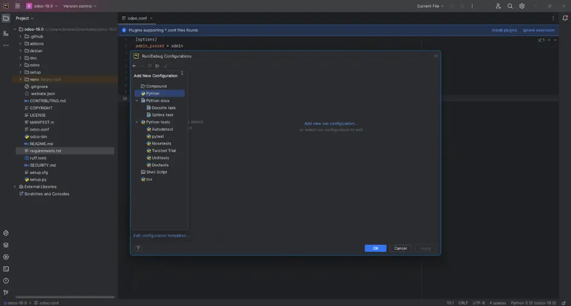Open IDE settings gear in title bar
This screenshot has height=306, width=571.
[522, 6]
